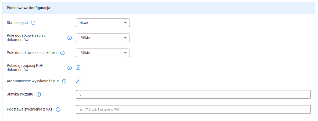Focus the Stawka ryczałtu input field
Screen dimensions: 318x121
(193, 94)
